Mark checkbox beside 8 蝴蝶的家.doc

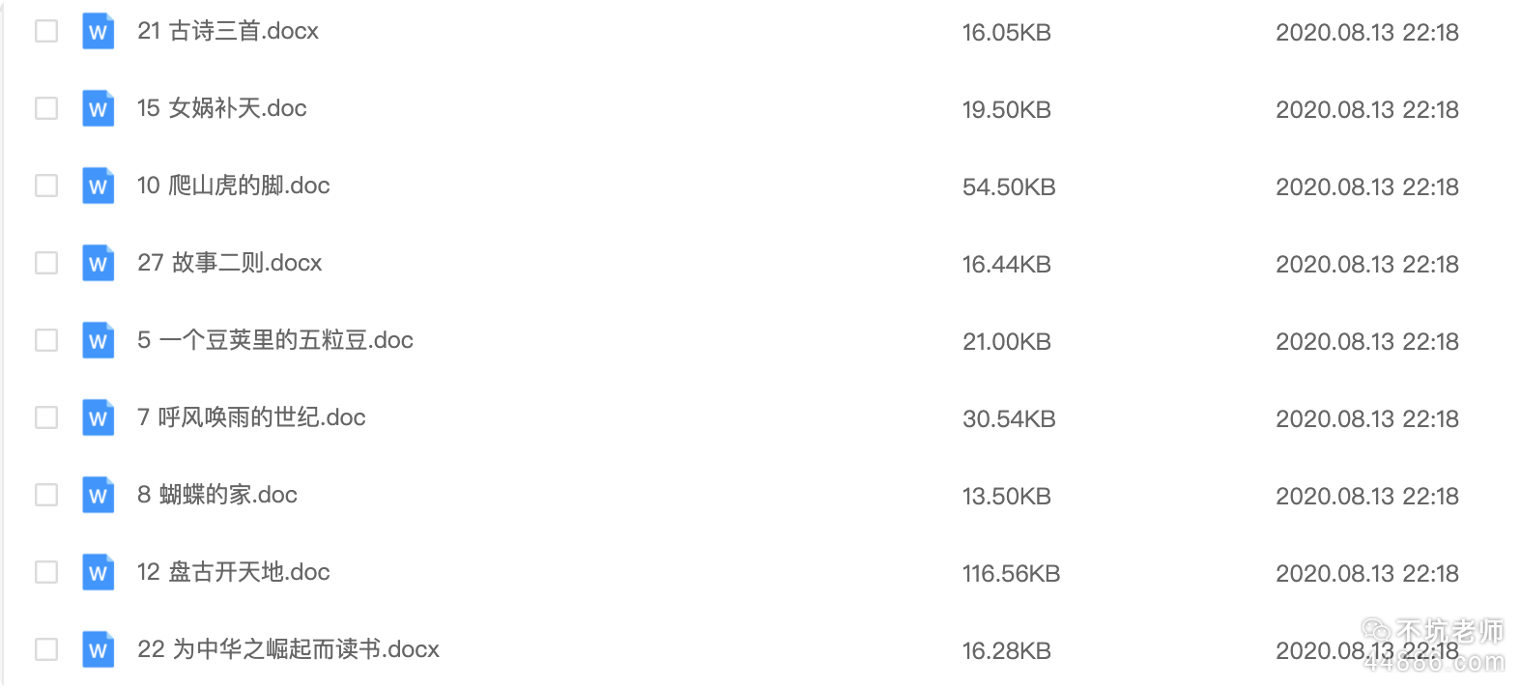[x=46, y=495]
